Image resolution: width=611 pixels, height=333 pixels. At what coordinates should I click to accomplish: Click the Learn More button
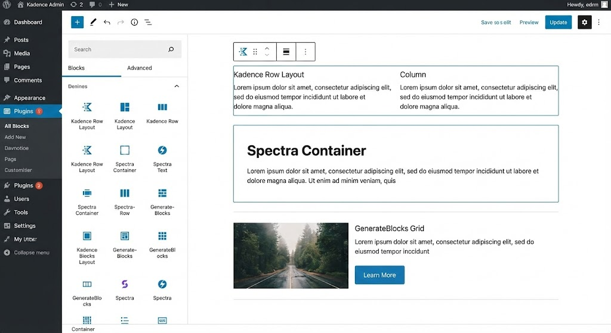[379, 275]
